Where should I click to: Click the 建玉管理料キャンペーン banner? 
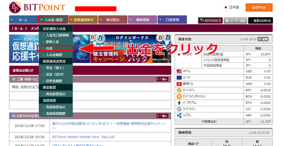pyautogui.click(x=121, y=56)
